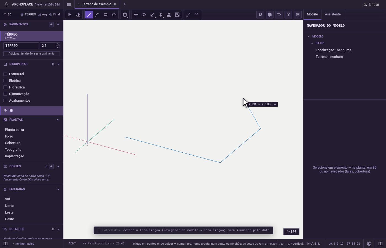Collapse the CORTES section
Image resolution: width=386 pixels, height=248 pixels.
pyautogui.click(x=58, y=166)
